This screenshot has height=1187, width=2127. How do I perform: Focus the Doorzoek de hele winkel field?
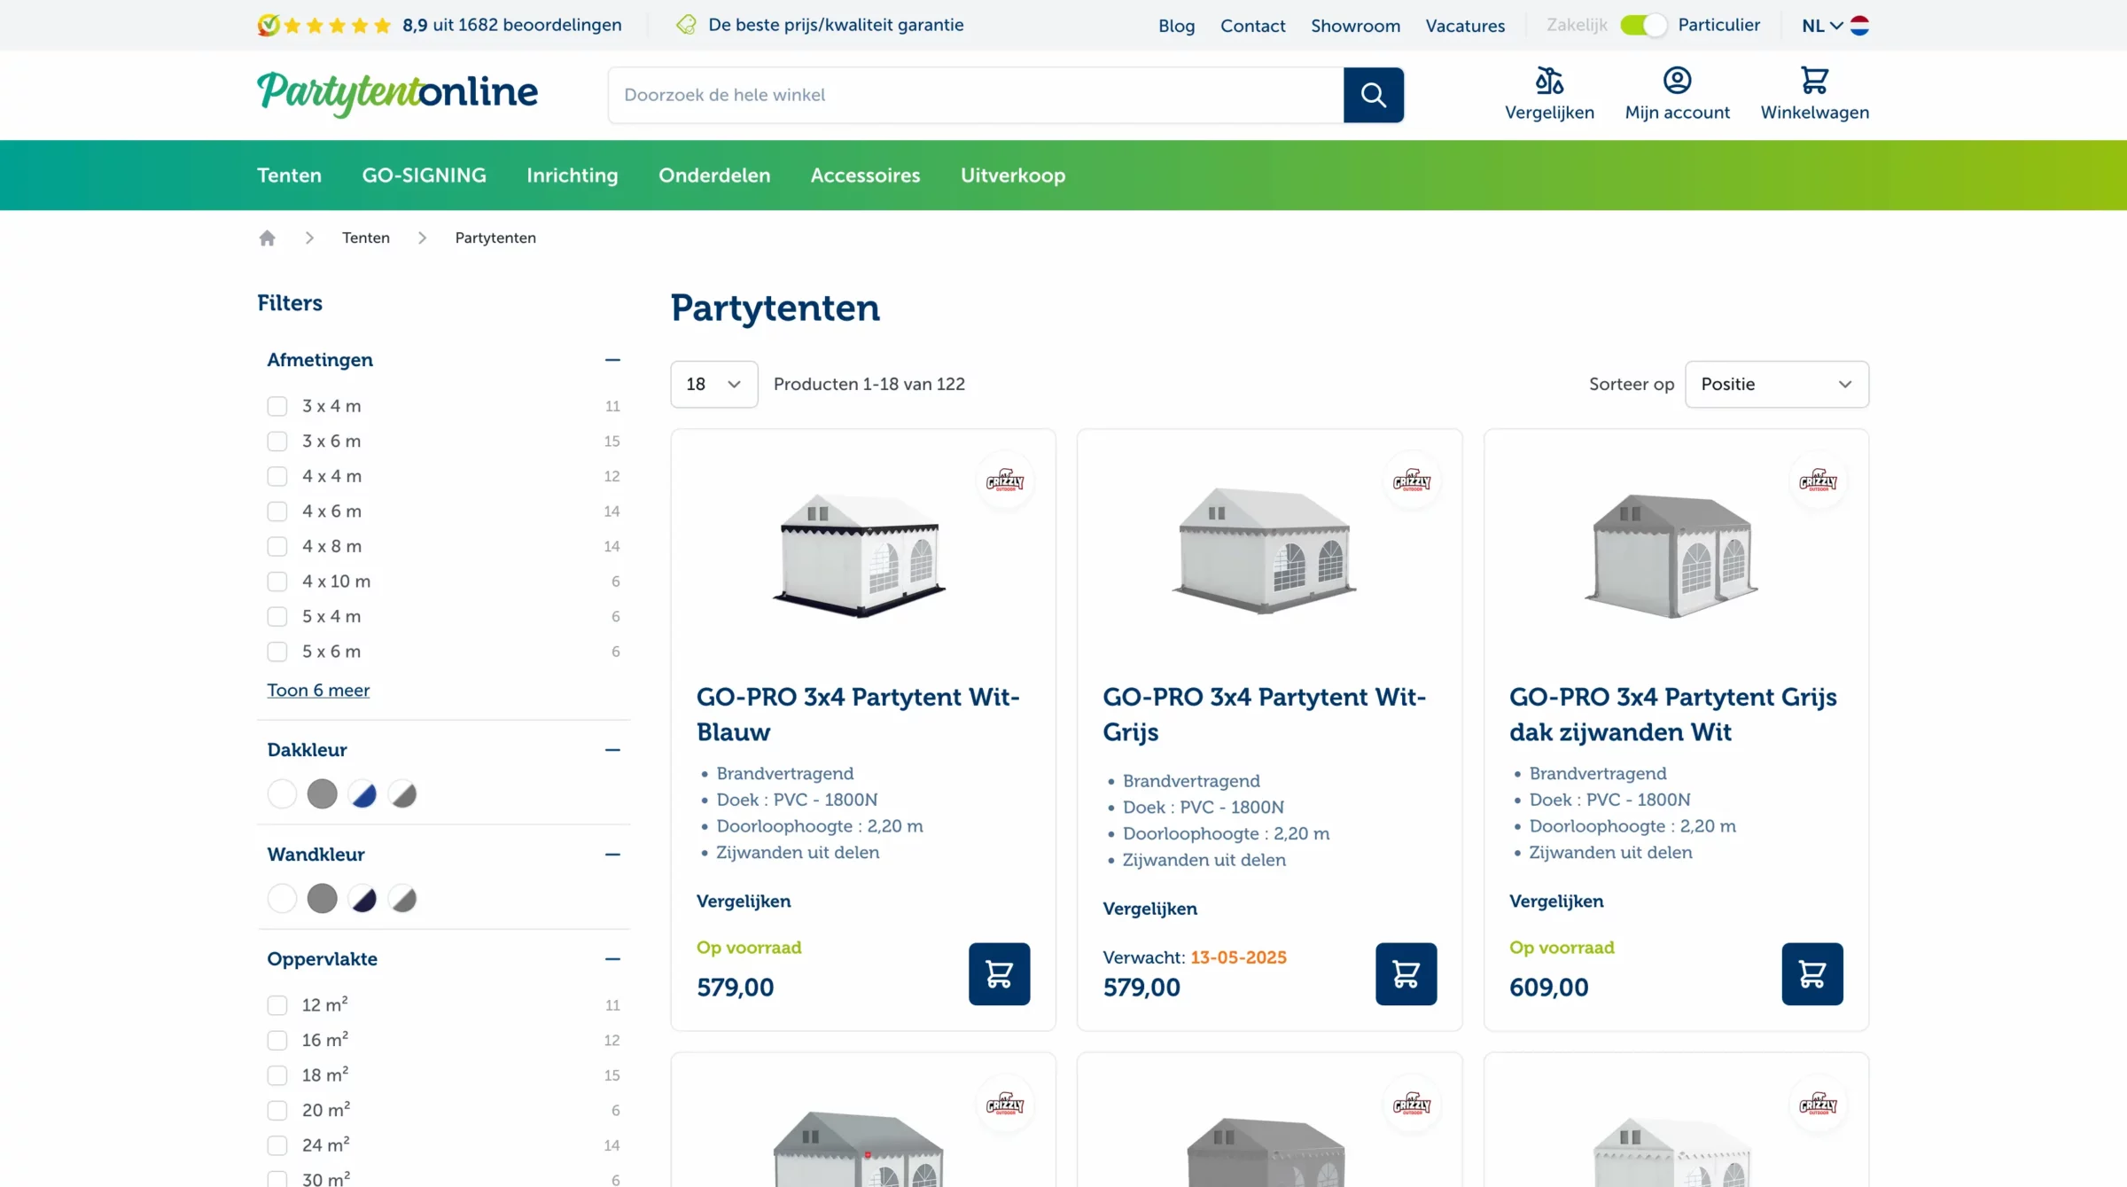pos(975,95)
